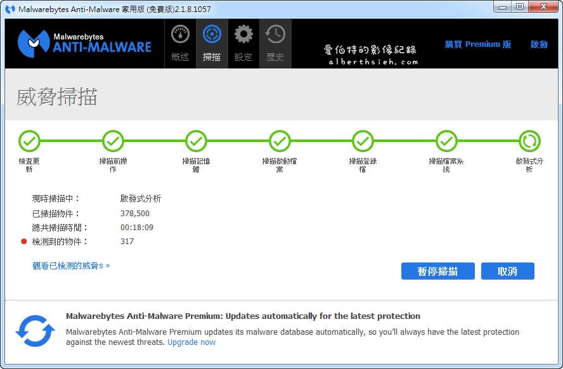
Task: Open 觀看已檢測的威脅s link
Action: pyautogui.click(x=71, y=266)
